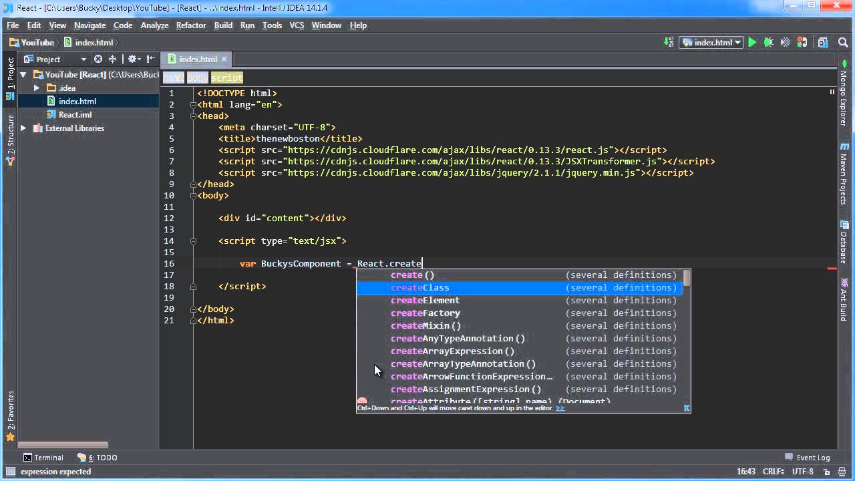Viewport: 855px width, 481px height.
Task: Expand External Libraries tree node
Action: 23,128
